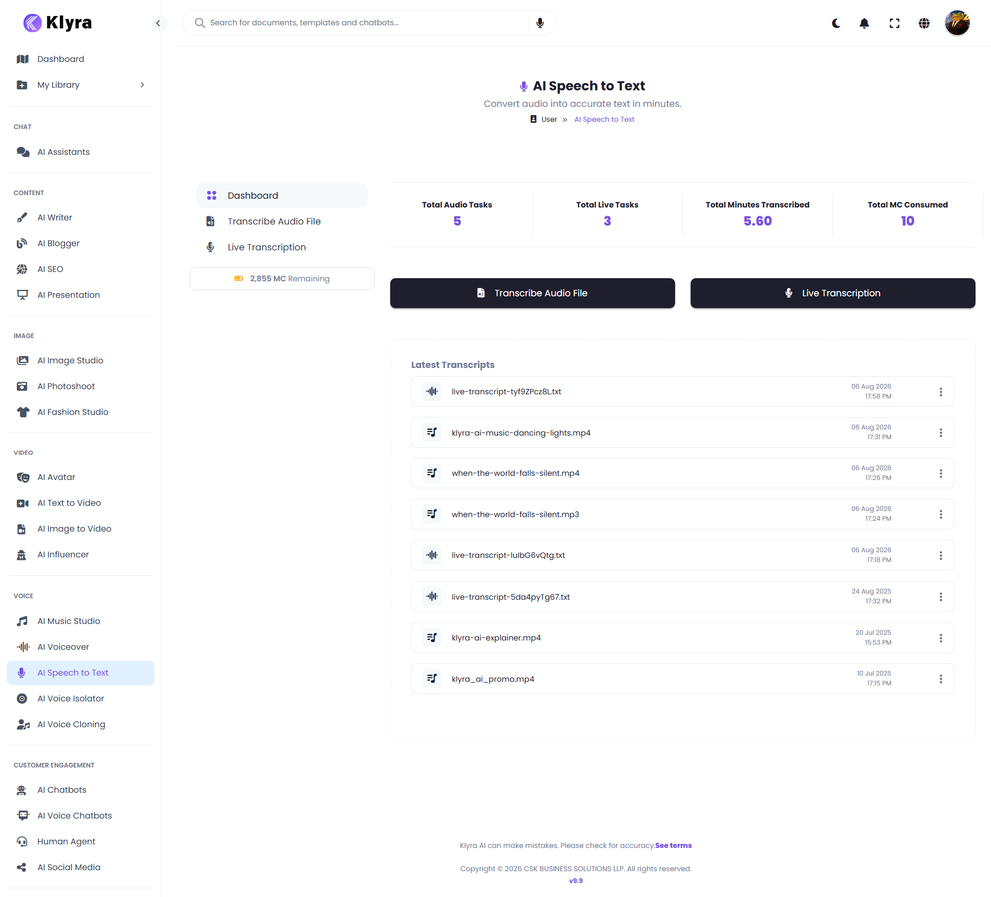Open options for when-the-world-falls-silent.mp3
The height and width of the screenshot is (897, 991).
pos(941,514)
